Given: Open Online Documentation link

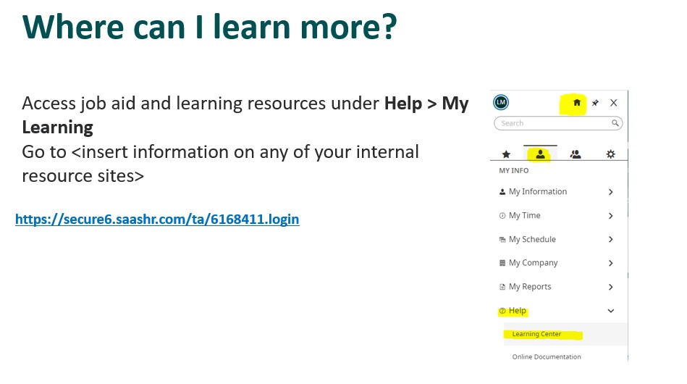Looking at the screenshot, I should [x=547, y=356].
